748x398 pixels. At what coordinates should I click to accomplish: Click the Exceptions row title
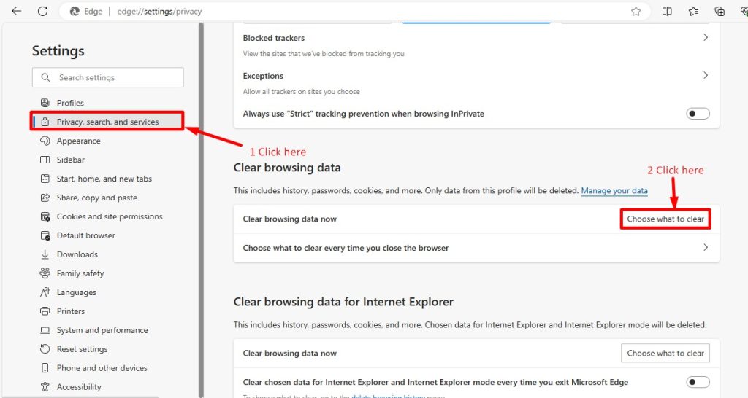click(263, 76)
